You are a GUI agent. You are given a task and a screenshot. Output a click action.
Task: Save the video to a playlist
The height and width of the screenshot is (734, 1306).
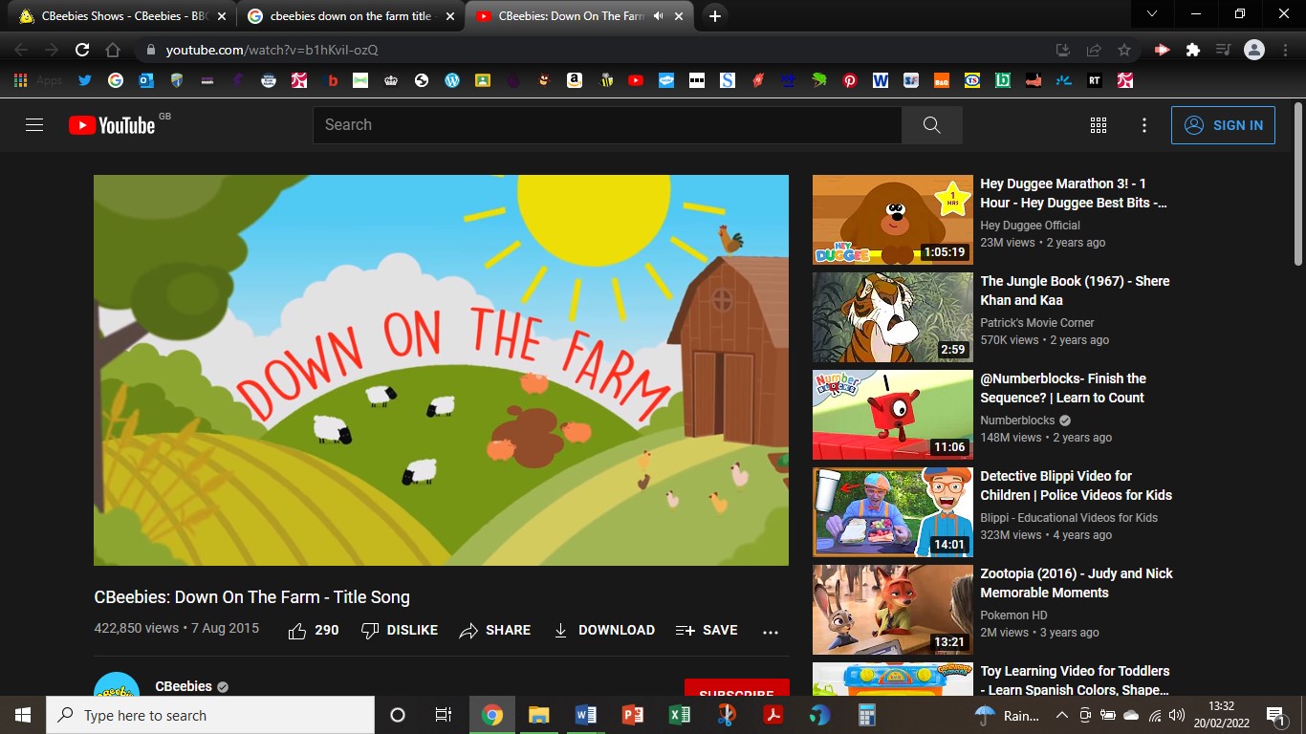[x=707, y=630]
